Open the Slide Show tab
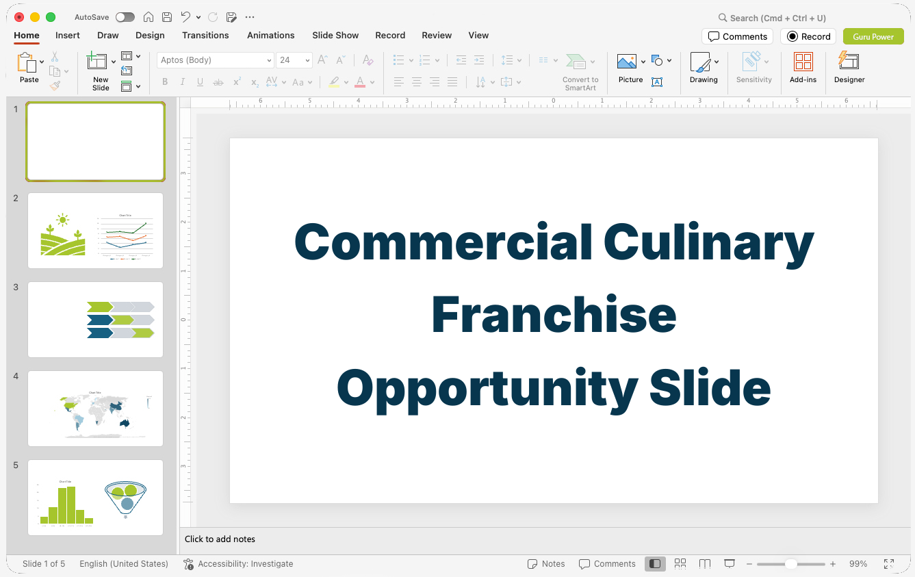Viewport: 915px width, 577px height. click(335, 35)
